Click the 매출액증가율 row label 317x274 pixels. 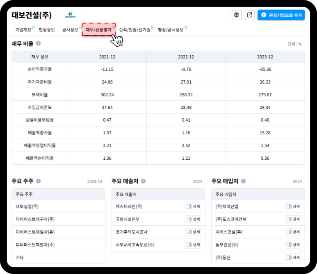pos(40,133)
